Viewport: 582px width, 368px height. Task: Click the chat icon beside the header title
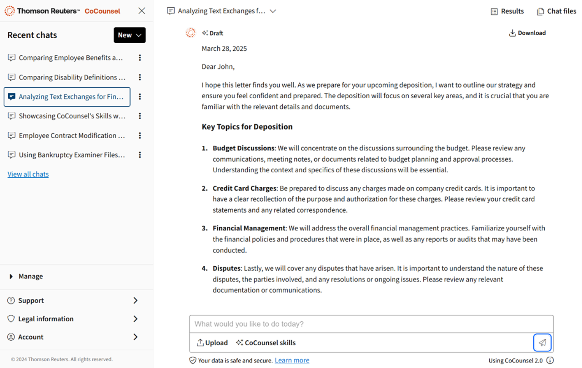[x=171, y=11]
